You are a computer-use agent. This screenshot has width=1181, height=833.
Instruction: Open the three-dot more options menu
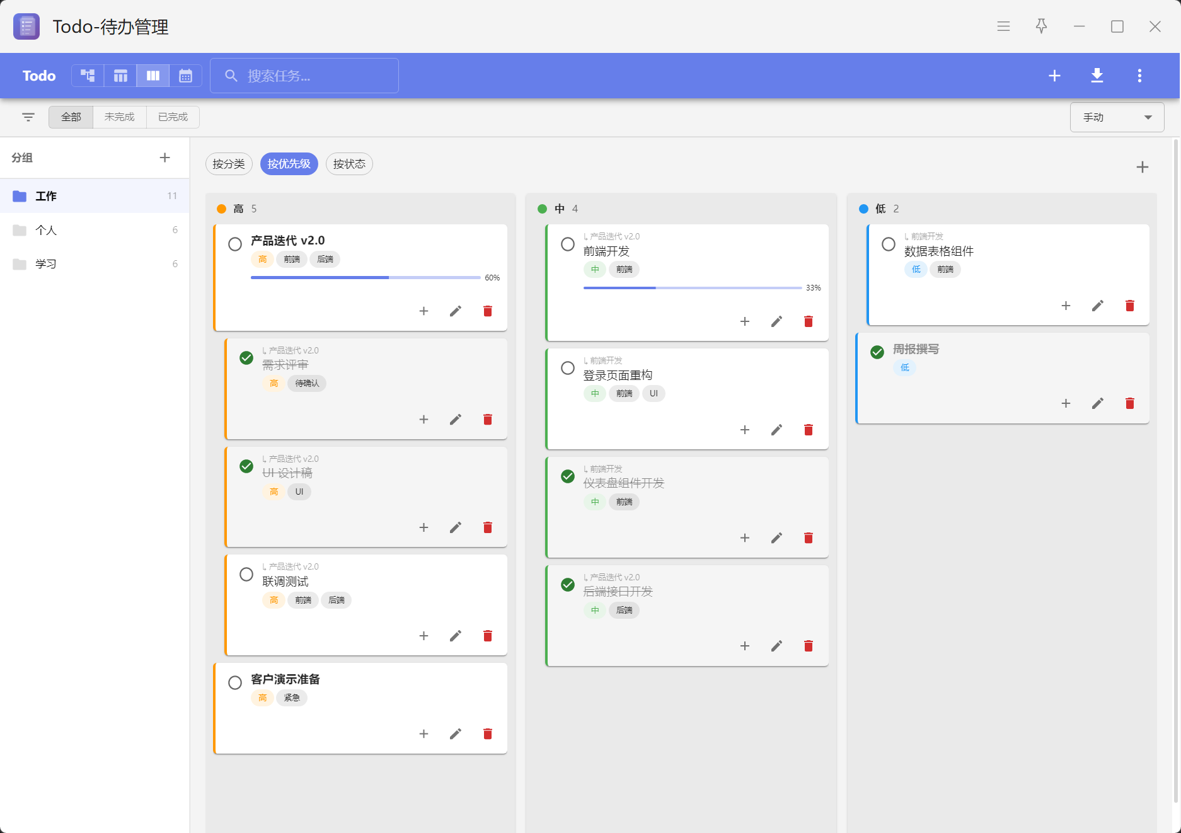(1139, 76)
